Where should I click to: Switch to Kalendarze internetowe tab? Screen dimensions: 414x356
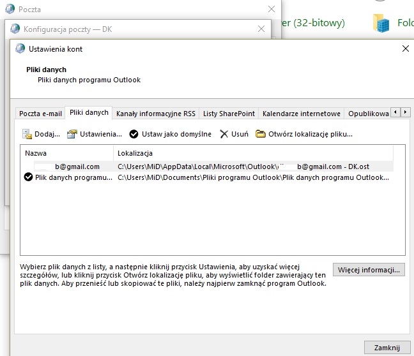click(302, 114)
